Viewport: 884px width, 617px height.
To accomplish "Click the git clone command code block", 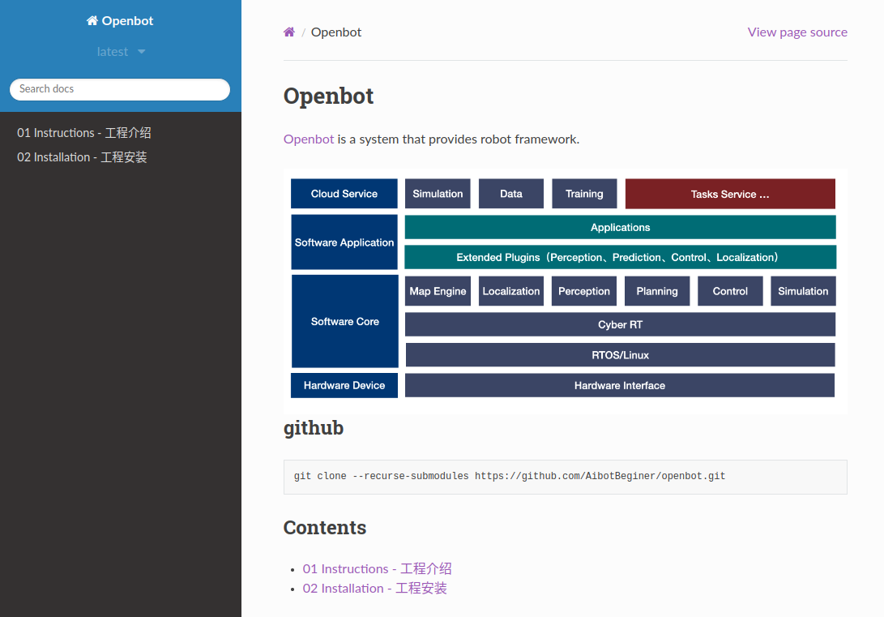I will tap(565, 477).
